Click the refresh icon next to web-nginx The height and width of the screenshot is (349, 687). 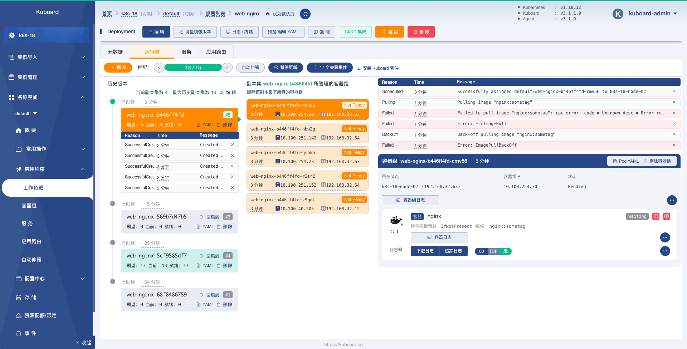click(x=305, y=14)
